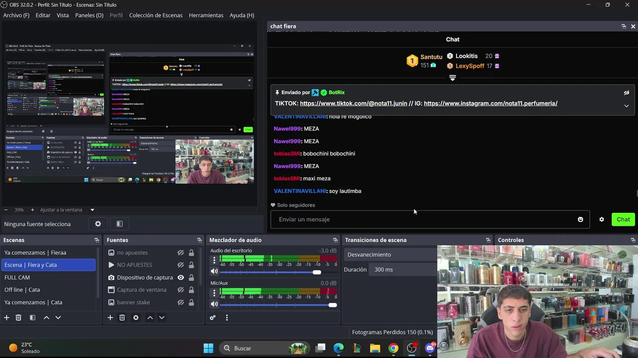Show the 'NO APUESTES' media source
The width and height of the screenshot is (638, 358).
181,265
